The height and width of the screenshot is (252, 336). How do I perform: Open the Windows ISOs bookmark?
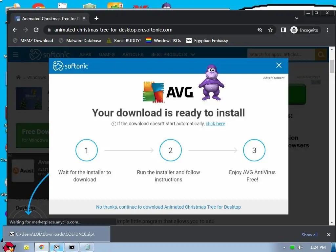click(163, 40)
